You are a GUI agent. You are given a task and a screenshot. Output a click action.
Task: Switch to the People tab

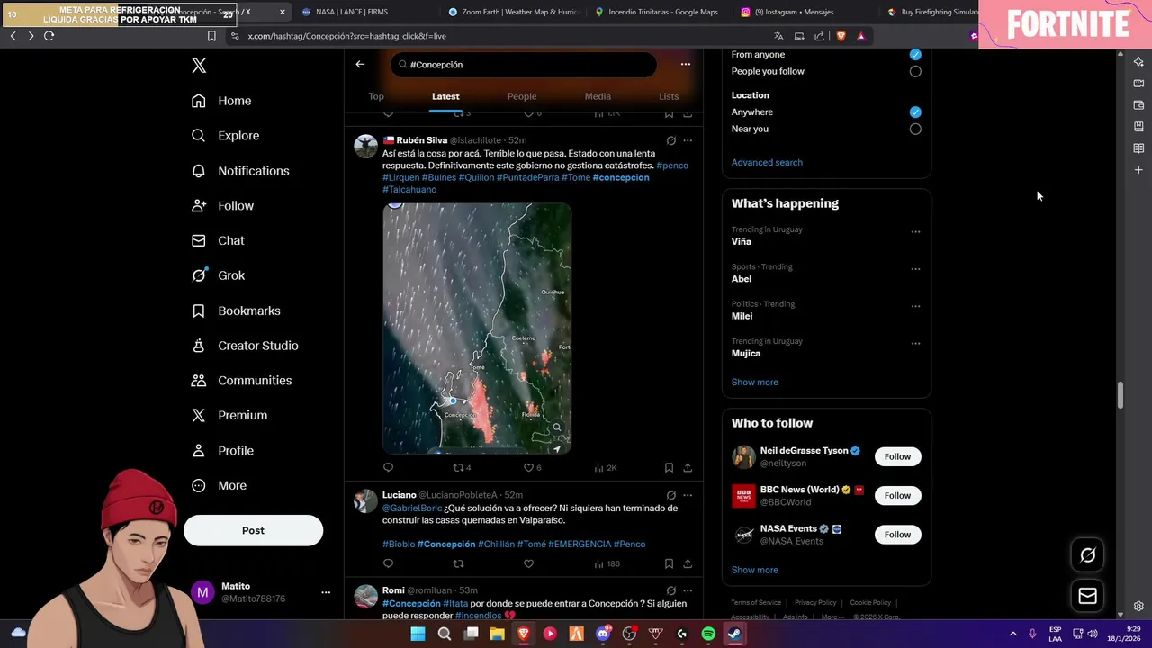522,96
